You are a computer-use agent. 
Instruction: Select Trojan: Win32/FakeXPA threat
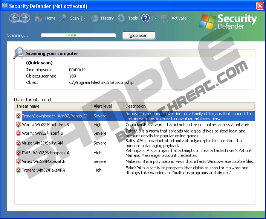click(x=43, y=170)
